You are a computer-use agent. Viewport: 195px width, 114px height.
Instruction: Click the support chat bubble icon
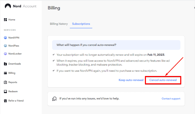[54, 99]
